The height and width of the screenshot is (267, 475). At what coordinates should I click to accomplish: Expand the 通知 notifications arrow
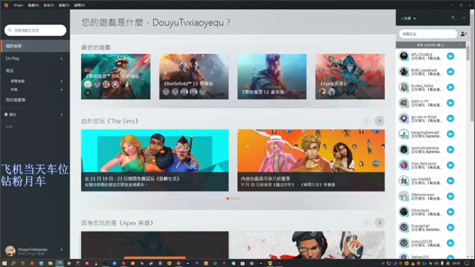tap(62, 115)
